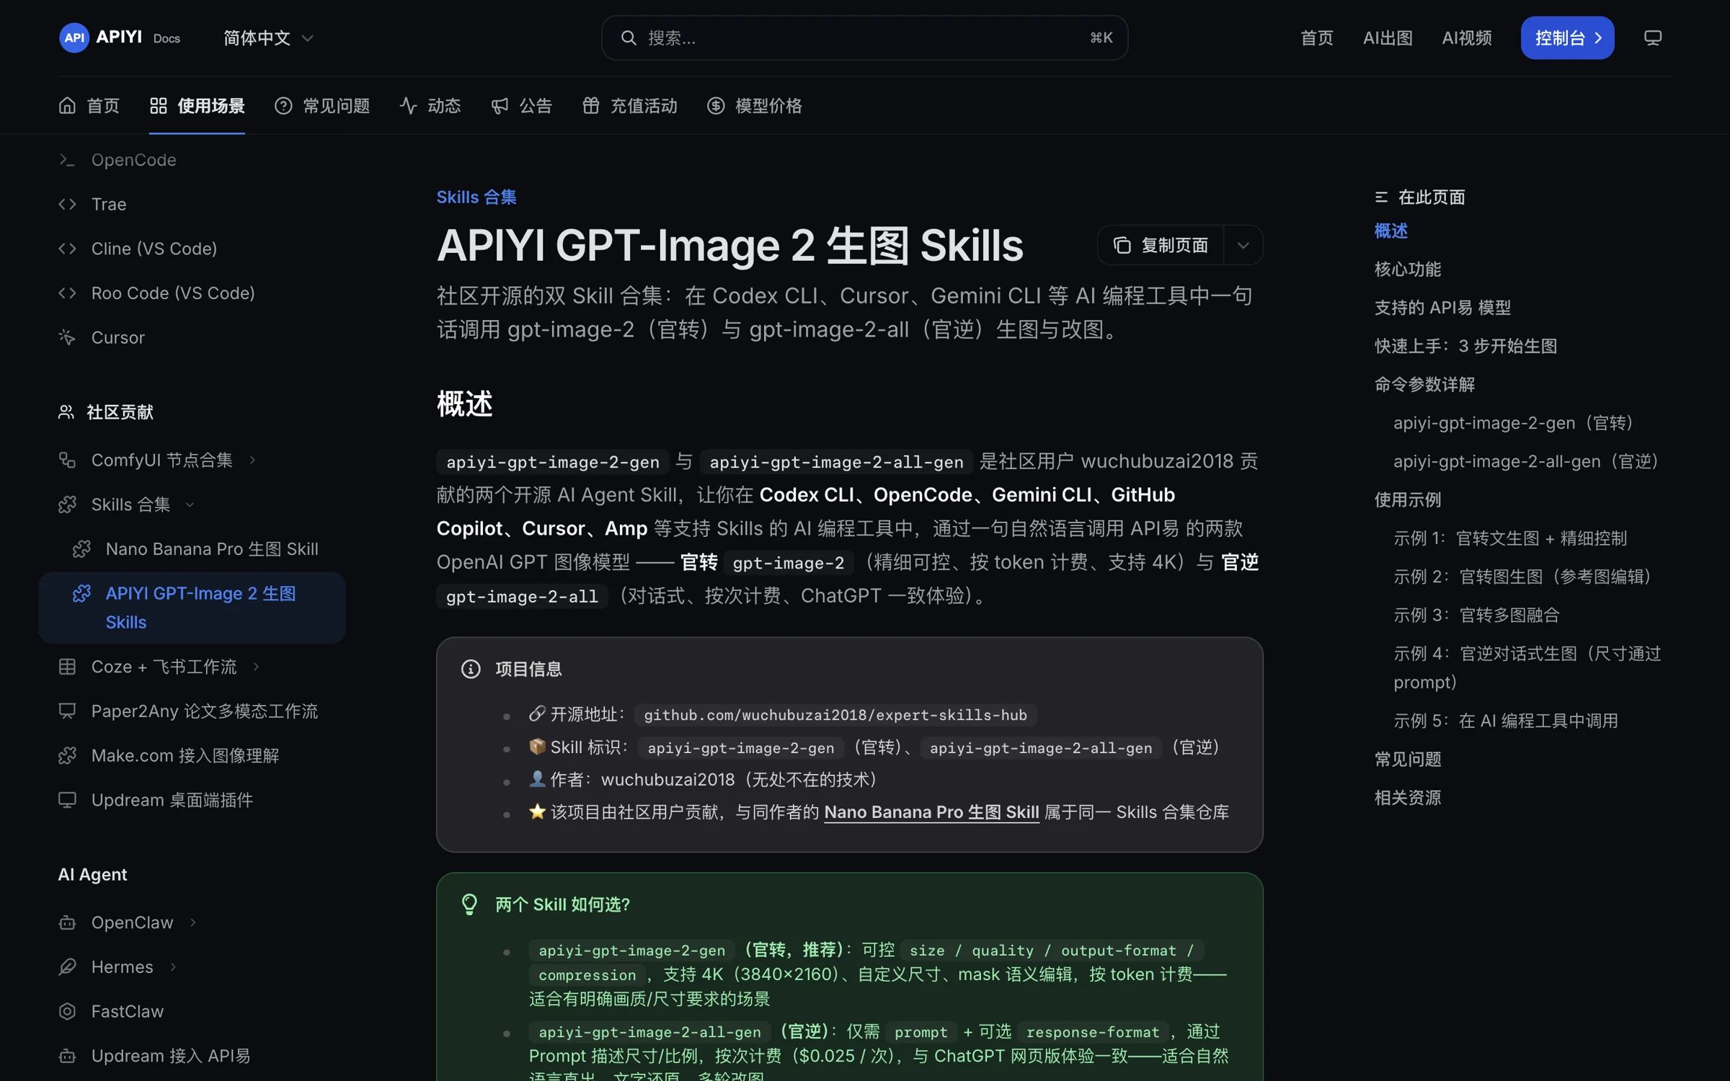The height and width of the screenshot is (1081, 1730).
Task: Click the megaphone icon for 公告
Action: [500, 106]
